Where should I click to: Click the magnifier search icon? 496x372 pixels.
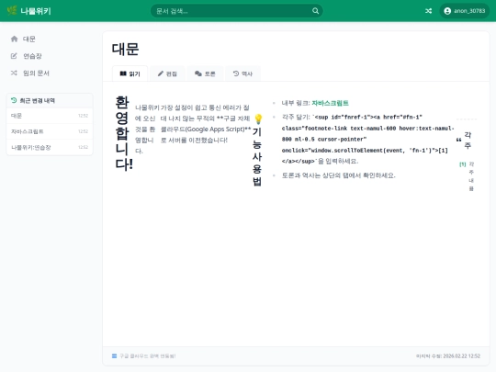315,11
